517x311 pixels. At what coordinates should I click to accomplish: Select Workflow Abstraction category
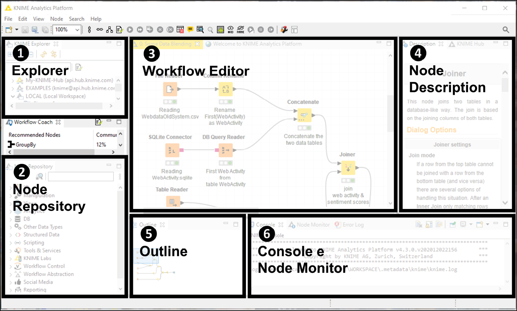click(49, 274)
